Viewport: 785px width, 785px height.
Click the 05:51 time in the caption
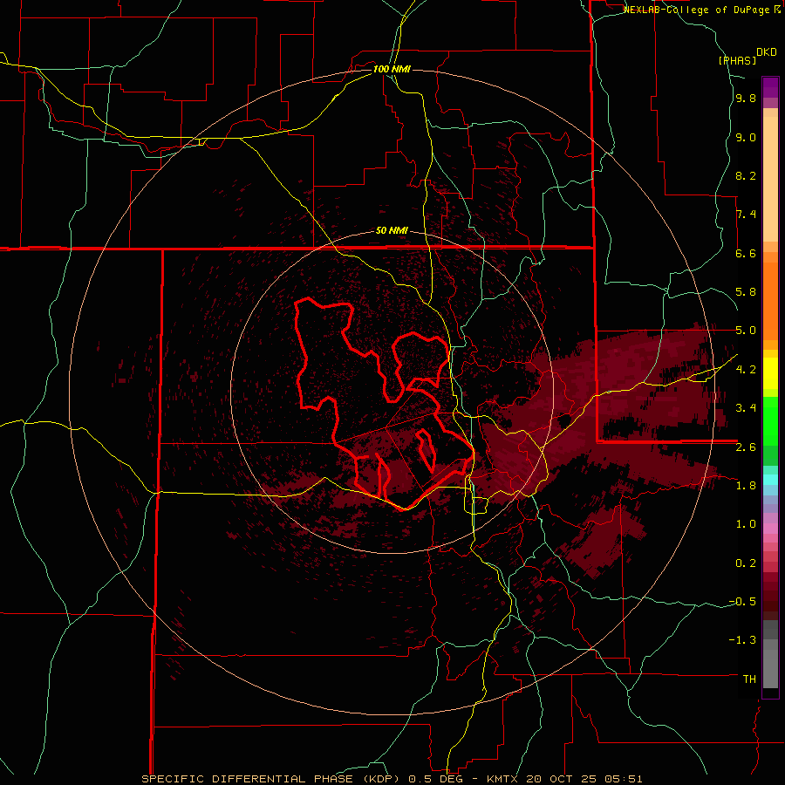[x=625, y=779]
